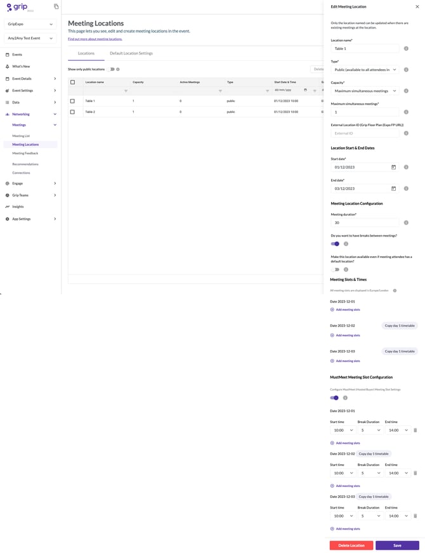Click the info icon beside Meeting duration
425x553 pixels.
tap(406, 223)
